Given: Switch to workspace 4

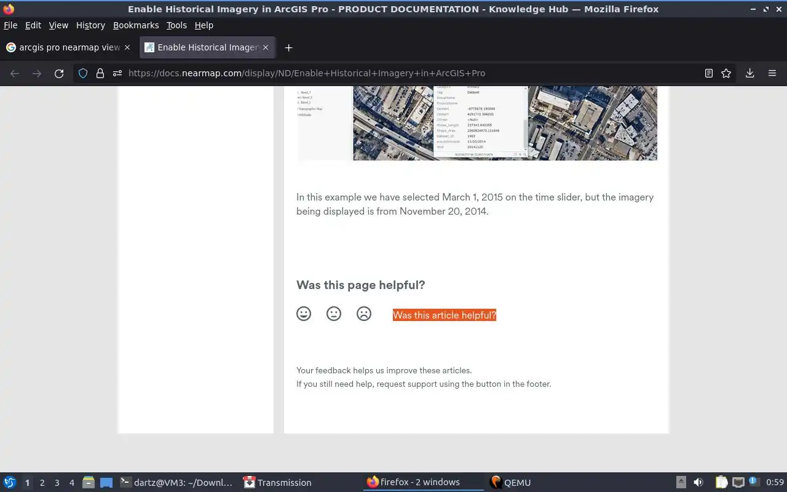Looking at the screenshot, I should click(x=71, y=483).
